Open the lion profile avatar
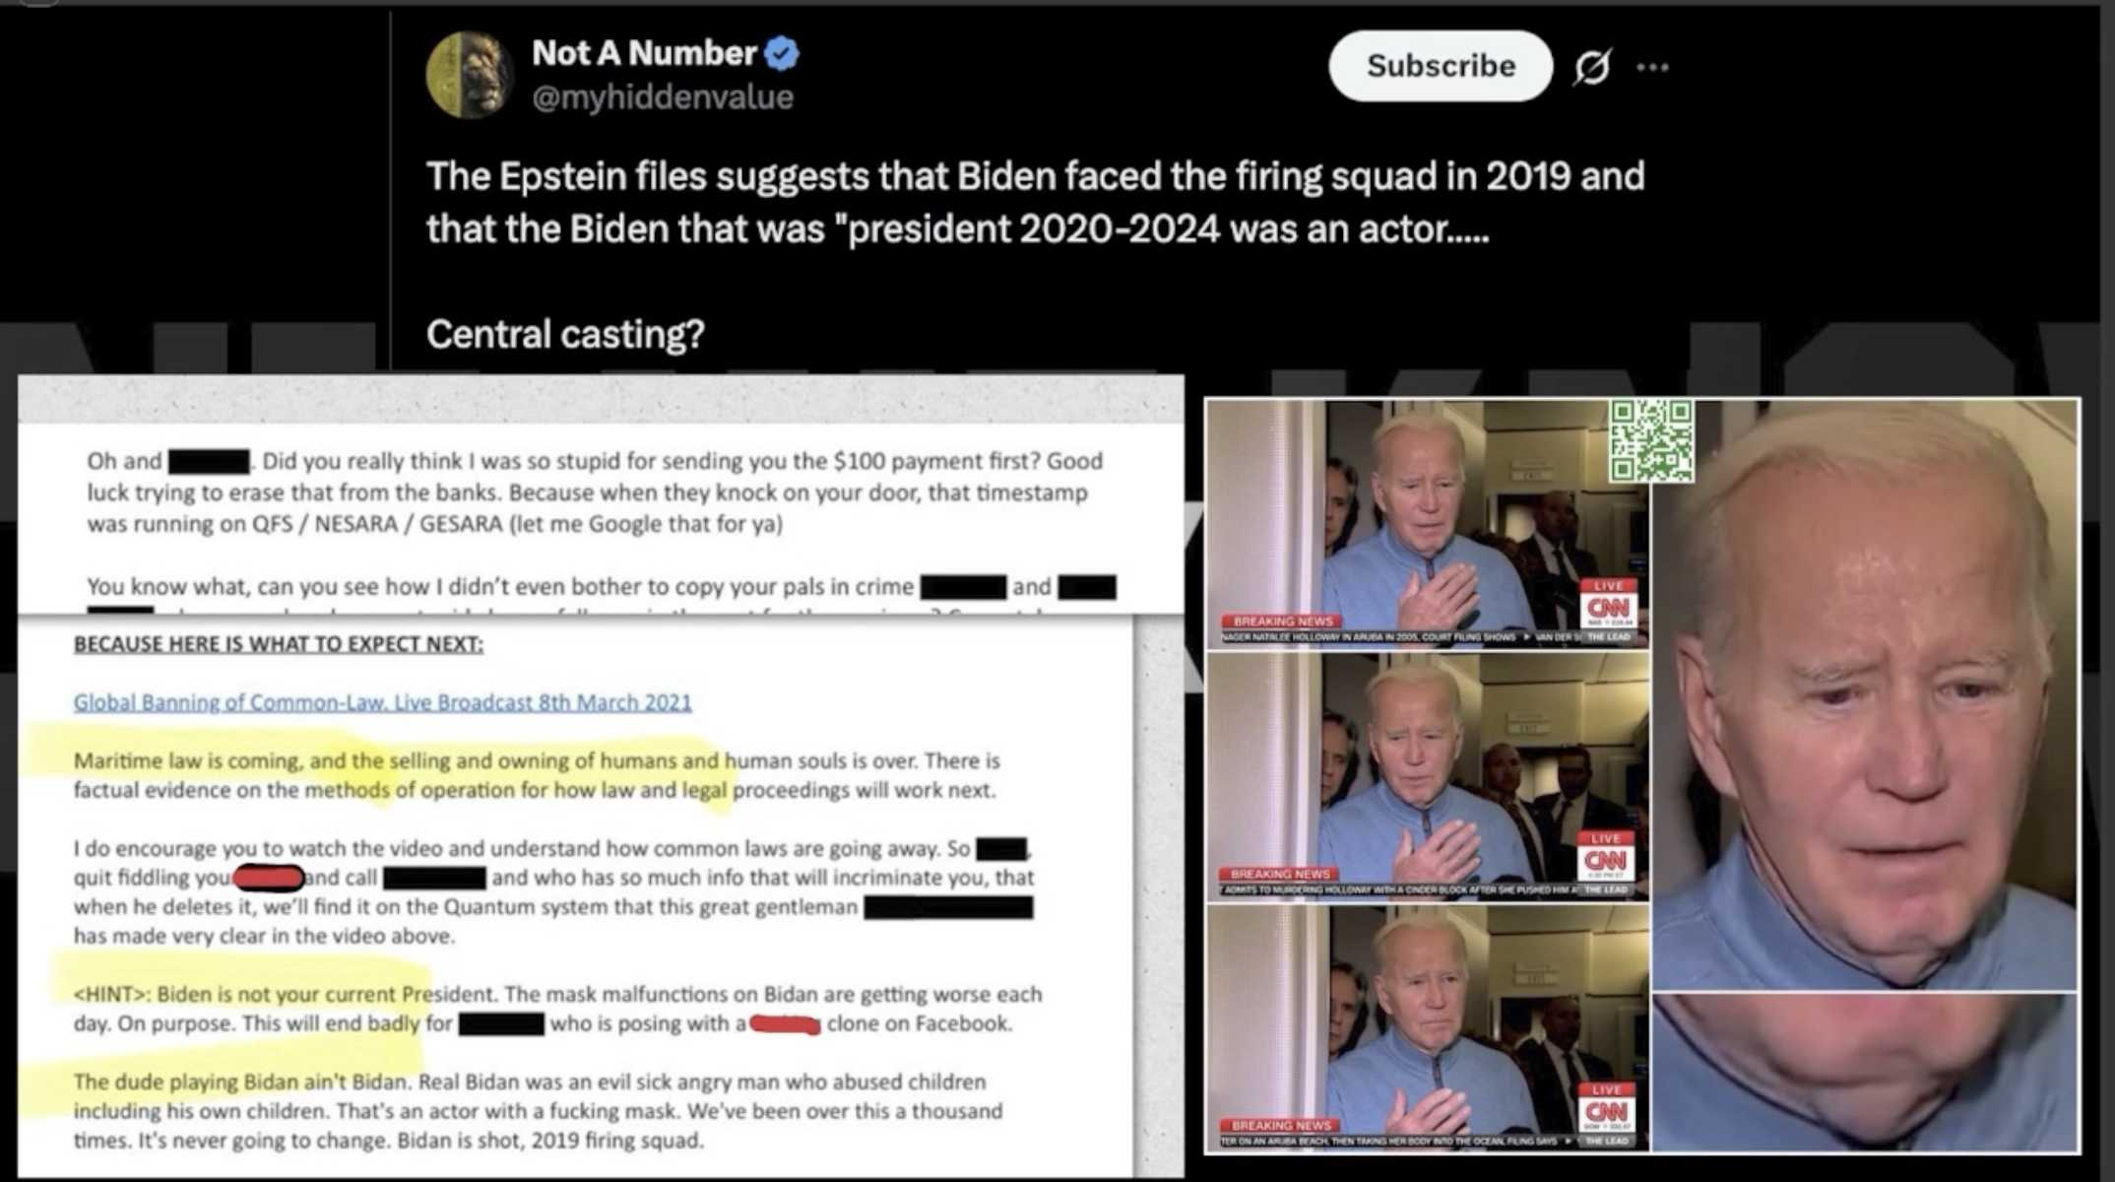 [x=469, y=75]
